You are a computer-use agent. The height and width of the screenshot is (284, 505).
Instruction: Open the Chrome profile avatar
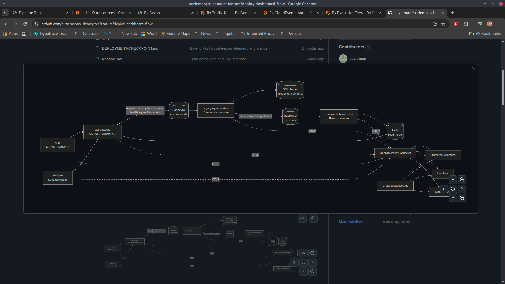(489, 24)
